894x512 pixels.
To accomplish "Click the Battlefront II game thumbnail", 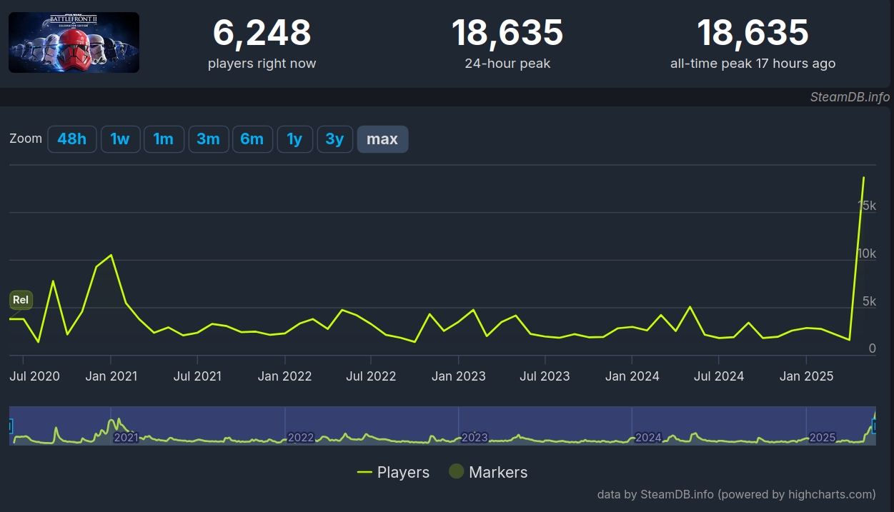I will (x=74, y=43).
